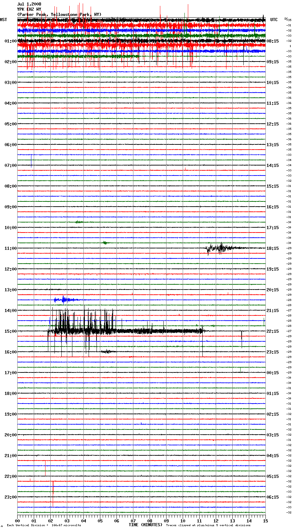The height and width of the screenshot is (530, 293).
Task: Select the '07:00' MST time label
Action: click(10, 165)
